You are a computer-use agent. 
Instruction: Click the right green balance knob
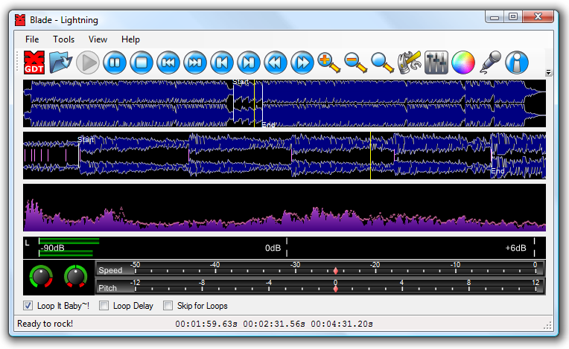75,277
